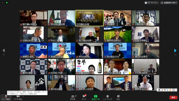The width and height of the screenshot is (179, 101).
Task: Unmute microphone (ミュート解除)
Action: [x=6, y=98]
